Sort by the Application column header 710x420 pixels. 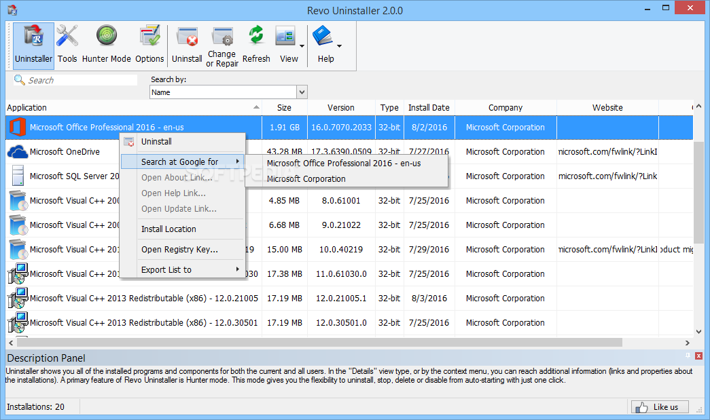pos(134,108)
